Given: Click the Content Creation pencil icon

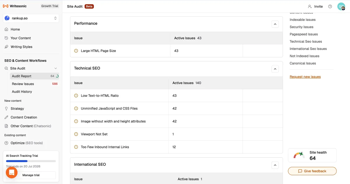Looking at the screenshot, I should click(x=6, y=117).
